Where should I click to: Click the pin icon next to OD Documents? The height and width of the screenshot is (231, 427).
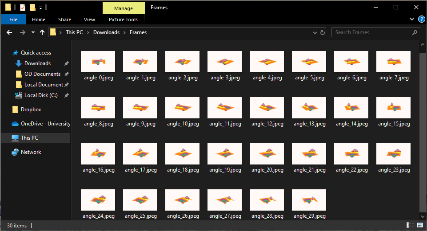click(67, 74)
